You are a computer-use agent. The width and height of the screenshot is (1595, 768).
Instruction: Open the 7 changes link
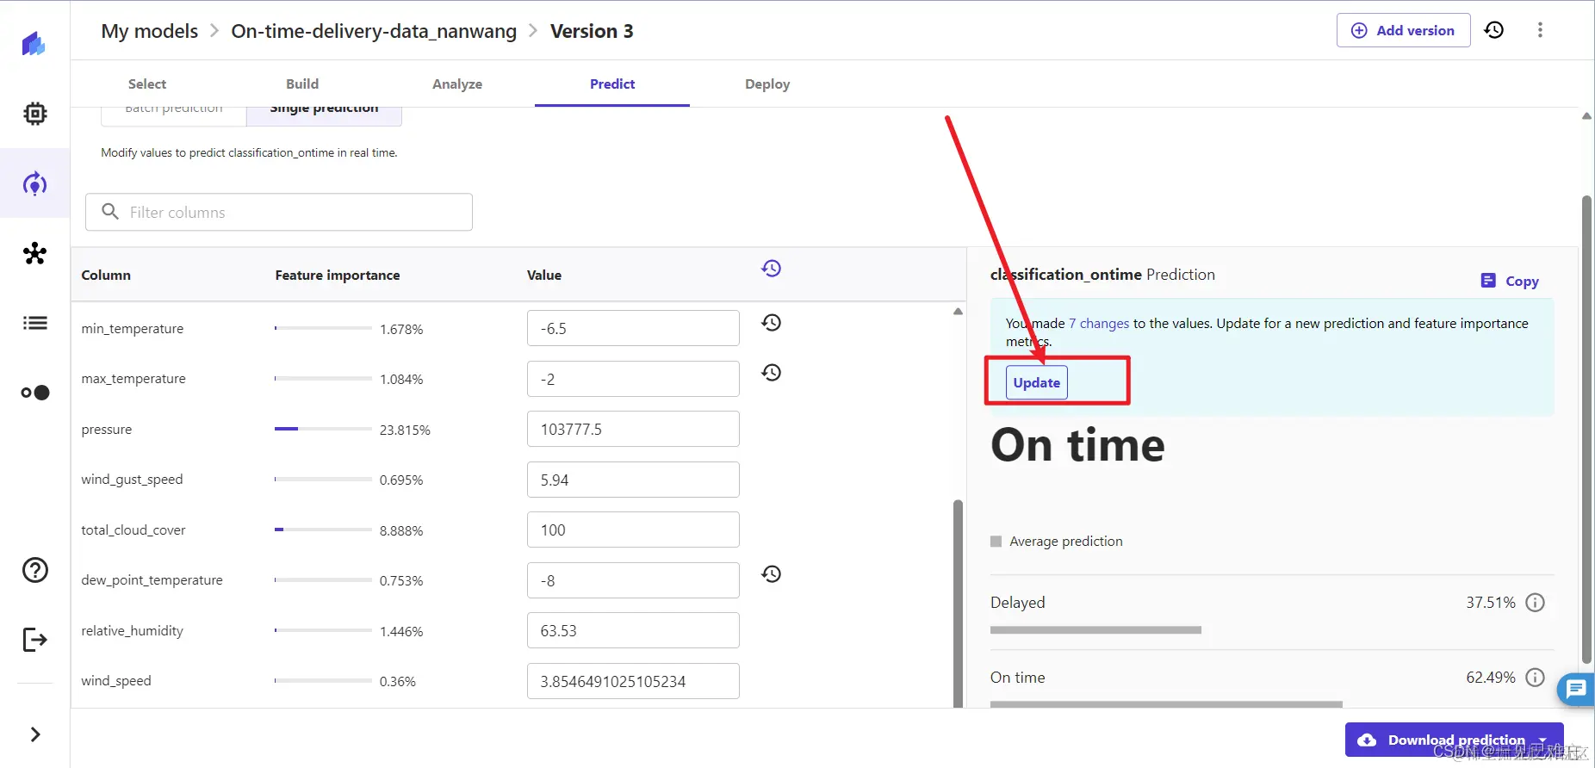[1099, 324]
